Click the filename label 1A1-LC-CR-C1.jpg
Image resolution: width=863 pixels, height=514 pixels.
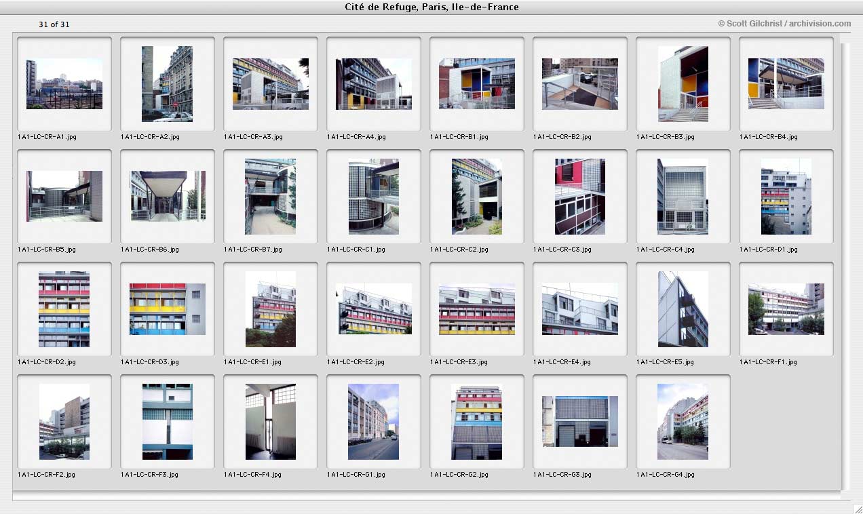pos(356,250)
